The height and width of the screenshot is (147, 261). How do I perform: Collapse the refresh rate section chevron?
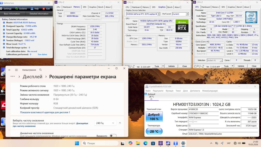(120, 123)
